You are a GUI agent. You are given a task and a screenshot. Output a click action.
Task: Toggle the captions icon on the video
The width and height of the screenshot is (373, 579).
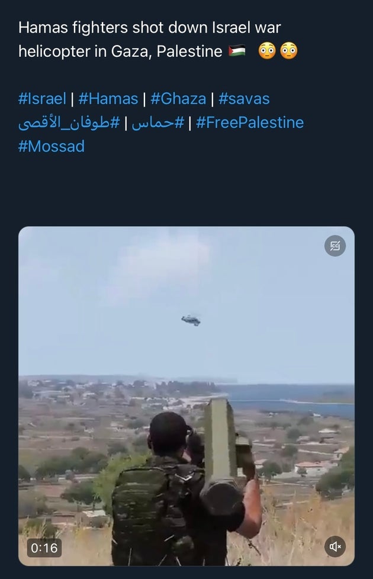[335, 246]
